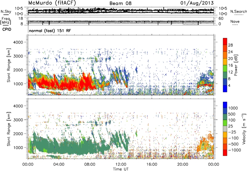This screenshot has width=247, height=171.
Task: Click the "16" power colorbar label
Action: point(230,65)
